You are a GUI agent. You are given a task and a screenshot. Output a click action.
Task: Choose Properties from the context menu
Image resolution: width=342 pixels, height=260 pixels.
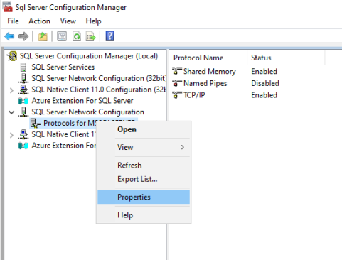coord(144,197)
